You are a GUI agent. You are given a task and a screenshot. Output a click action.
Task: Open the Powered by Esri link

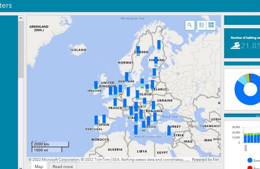coord(205,160)
